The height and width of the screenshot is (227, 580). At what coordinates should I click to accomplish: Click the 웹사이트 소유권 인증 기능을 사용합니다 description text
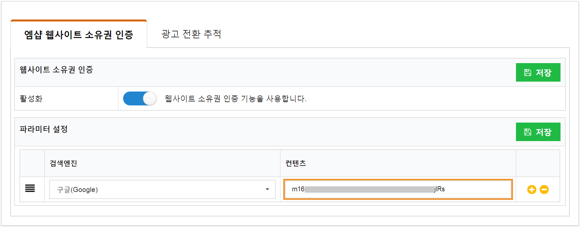pyautogui.click(x=236, y=98)
